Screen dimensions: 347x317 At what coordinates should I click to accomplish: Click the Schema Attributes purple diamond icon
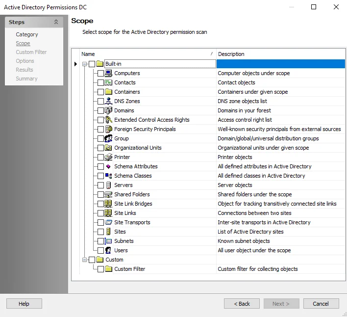pos(108,166)
